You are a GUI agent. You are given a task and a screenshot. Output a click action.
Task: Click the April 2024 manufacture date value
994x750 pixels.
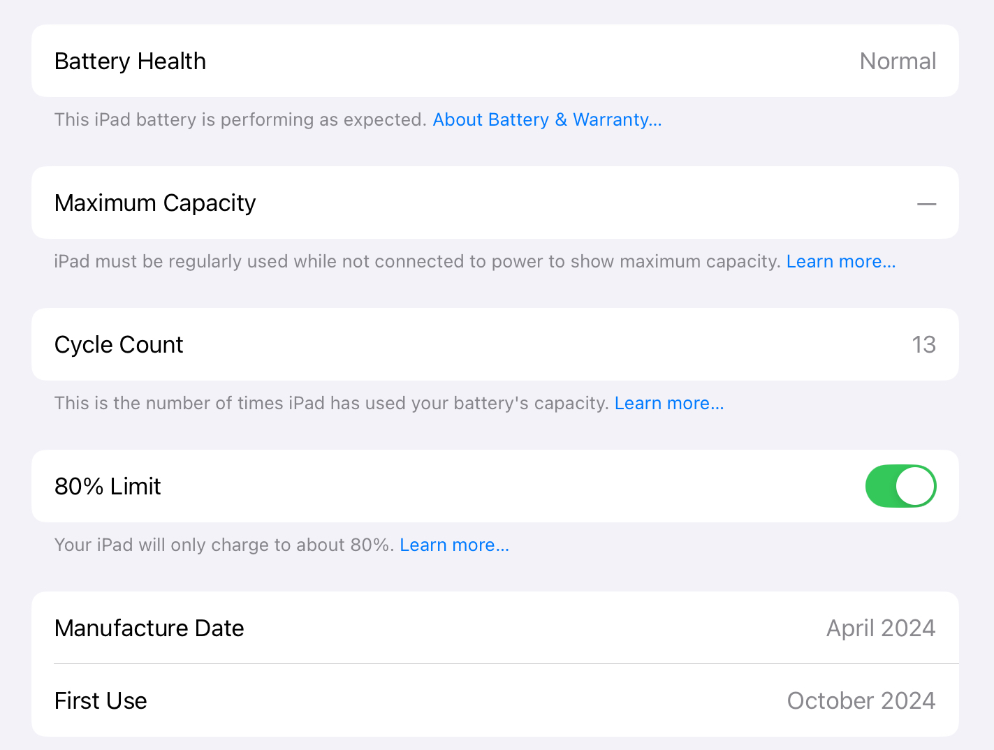(881, 628)
